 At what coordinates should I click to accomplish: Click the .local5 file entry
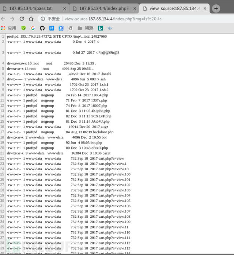[x=106, y=74]
